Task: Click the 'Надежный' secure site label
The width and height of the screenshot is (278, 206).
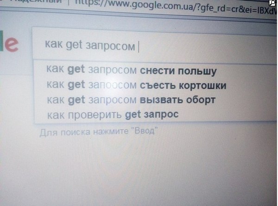Action: pyautogui.click(x=38, y=1)
